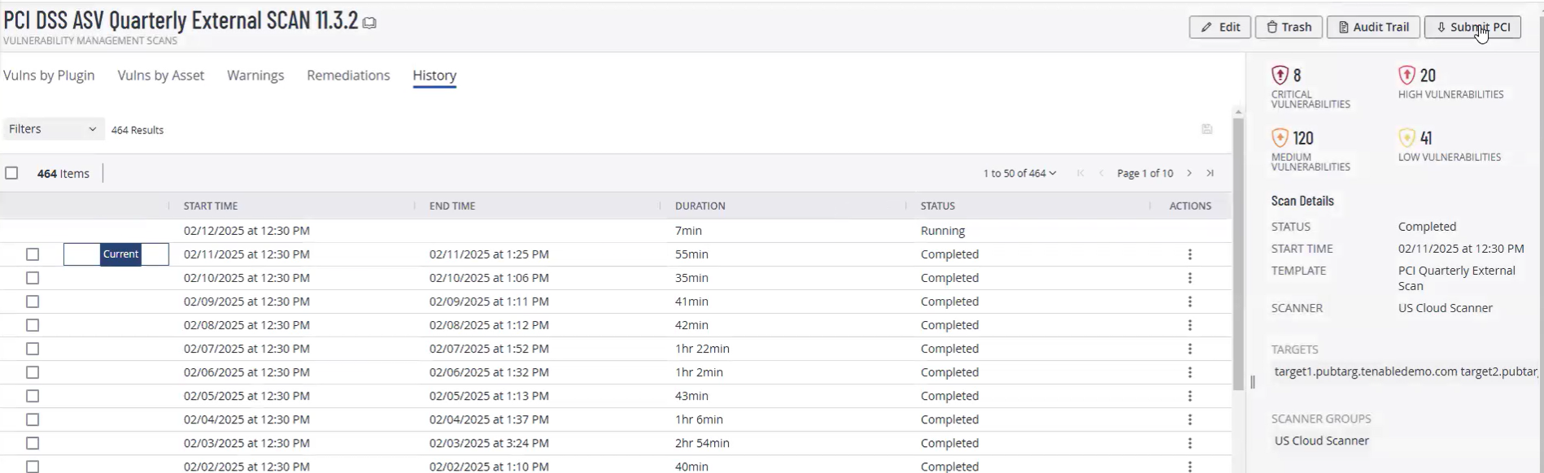The height and width of the screenshot is (473, 1544).
Task: Click the 1hr 22min duration cell
Action: coord(702,349)
